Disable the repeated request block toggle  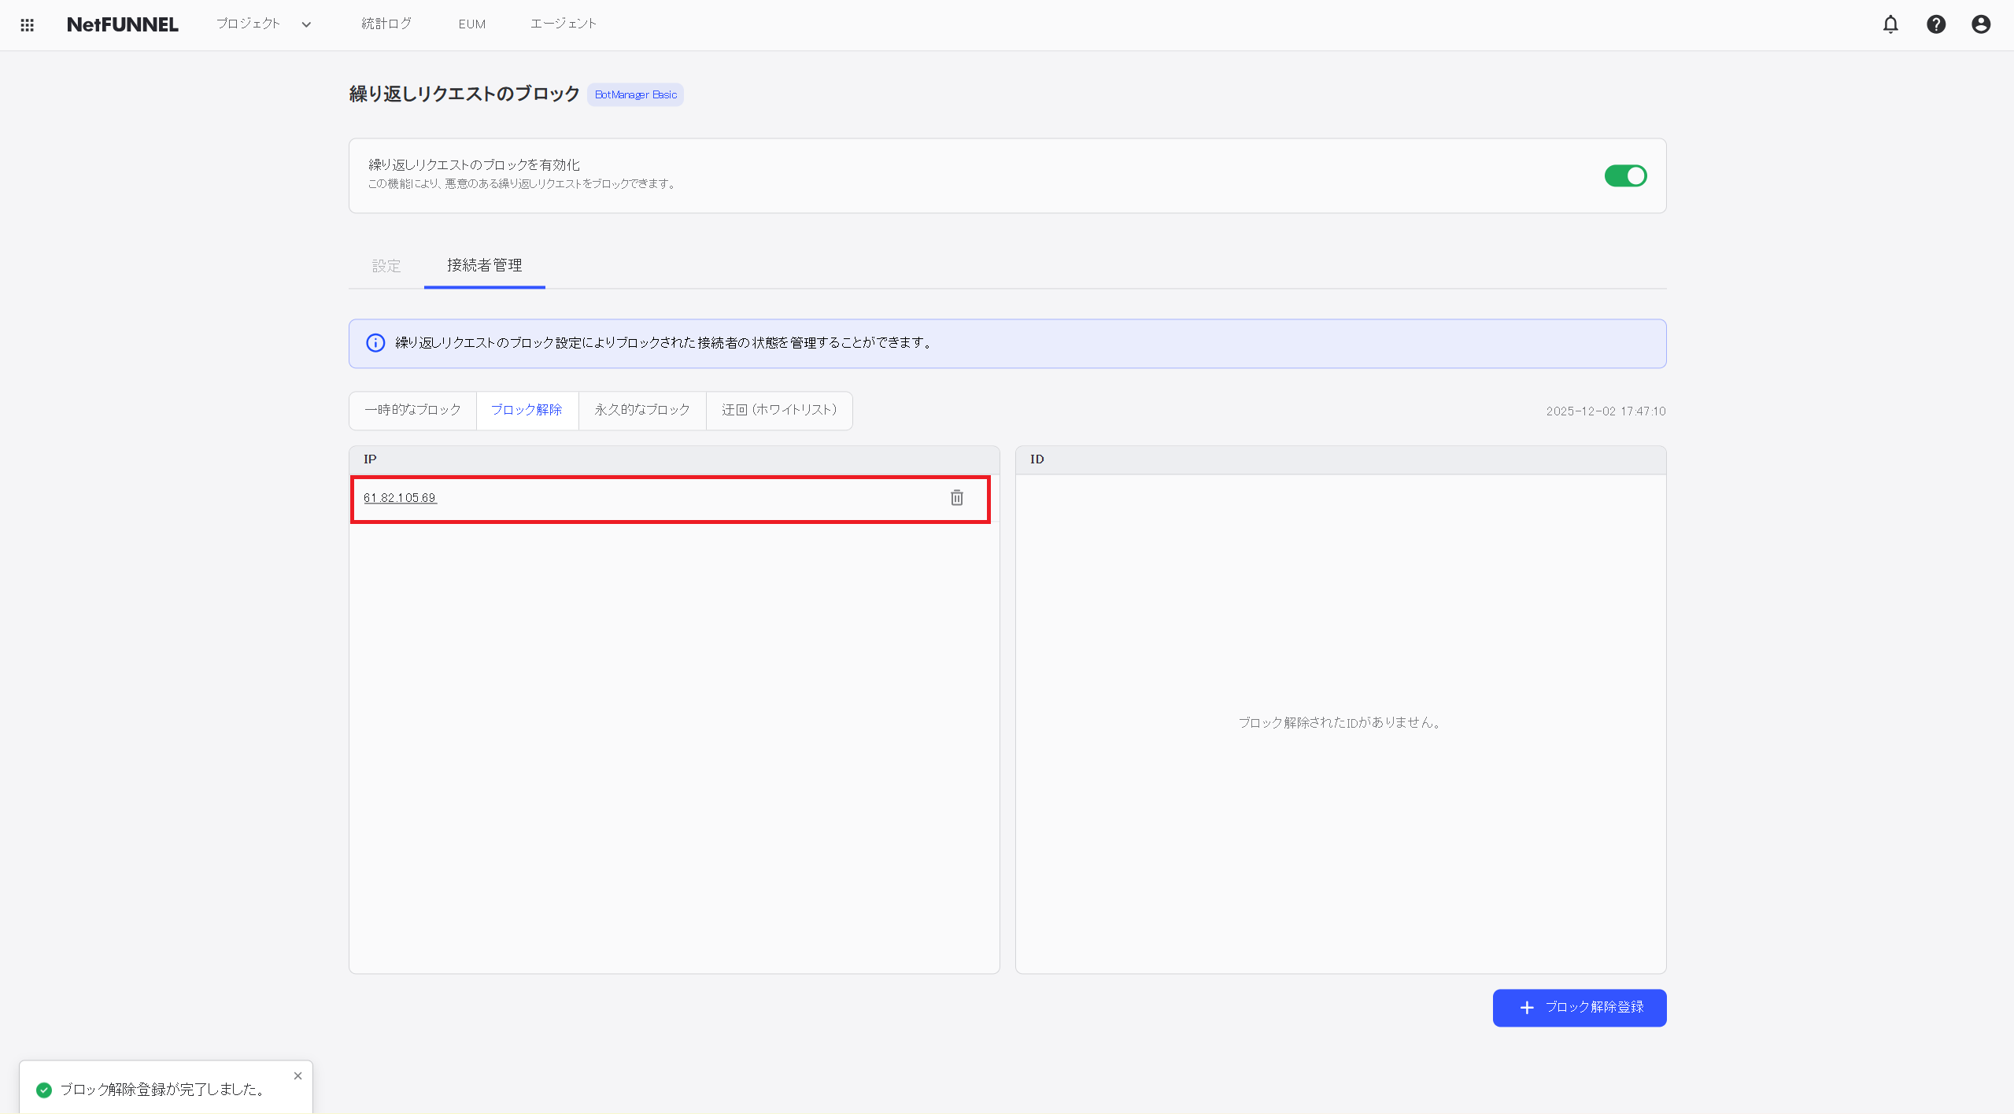click(1625, 176)
